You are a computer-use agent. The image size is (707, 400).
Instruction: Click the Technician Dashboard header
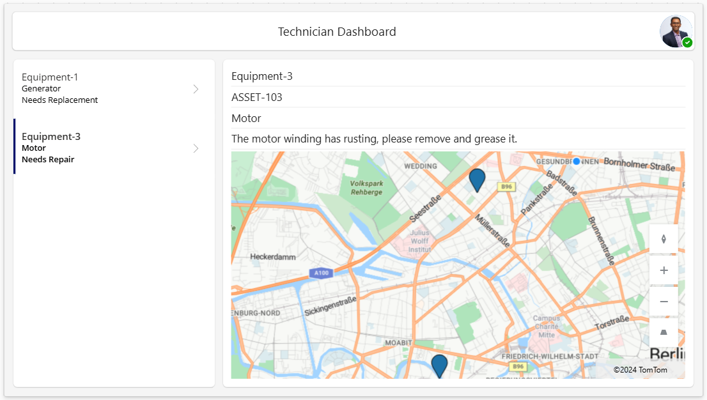(x=337, y=31)
